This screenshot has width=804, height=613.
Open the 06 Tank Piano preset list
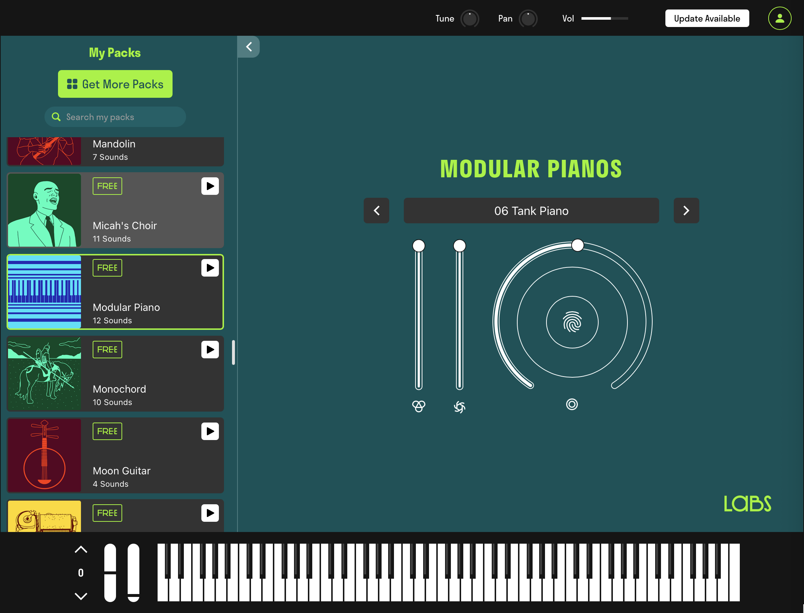pos(531,211)
